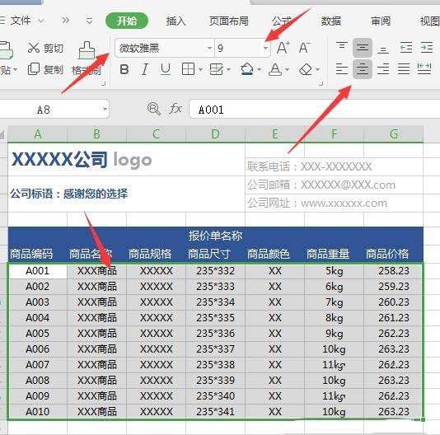Screen dimensions: 440x435
Task: Toggle Bold formatting button
Action: pyautogui.click(x=124, y=69)
